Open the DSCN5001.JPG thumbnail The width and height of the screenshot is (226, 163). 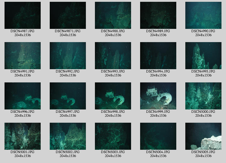(x=23, y=136)
